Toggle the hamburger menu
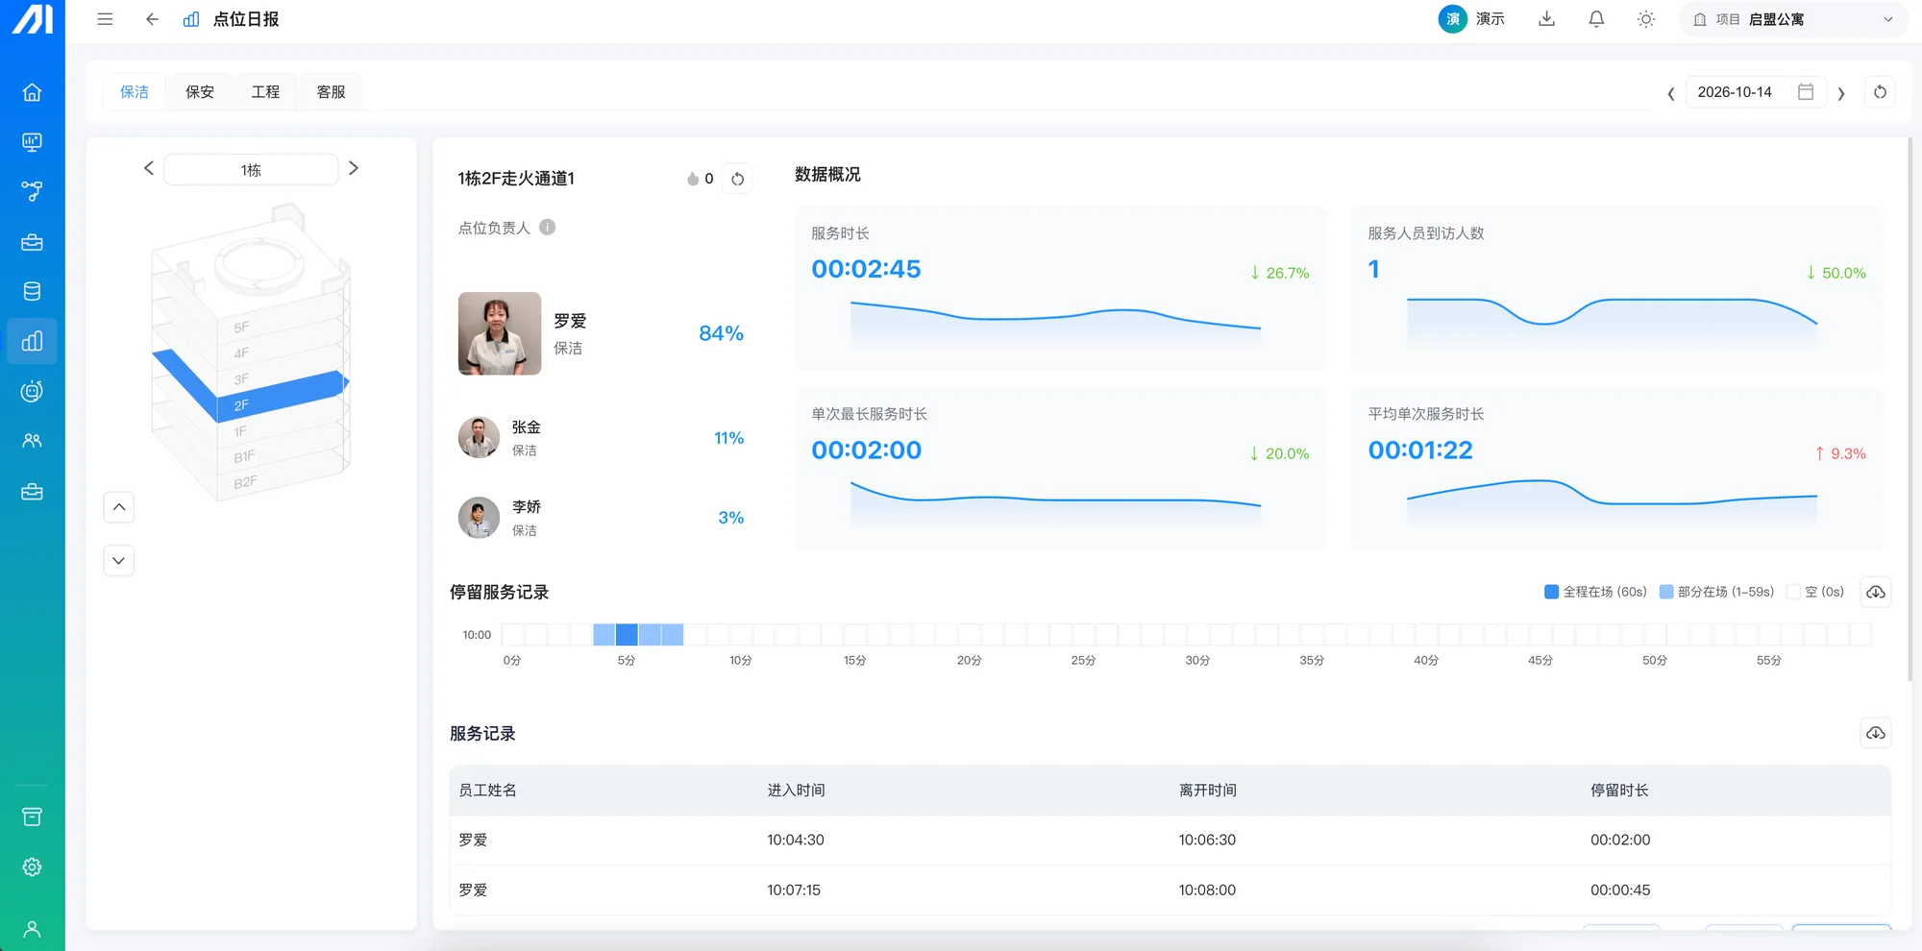 [105, 19]
